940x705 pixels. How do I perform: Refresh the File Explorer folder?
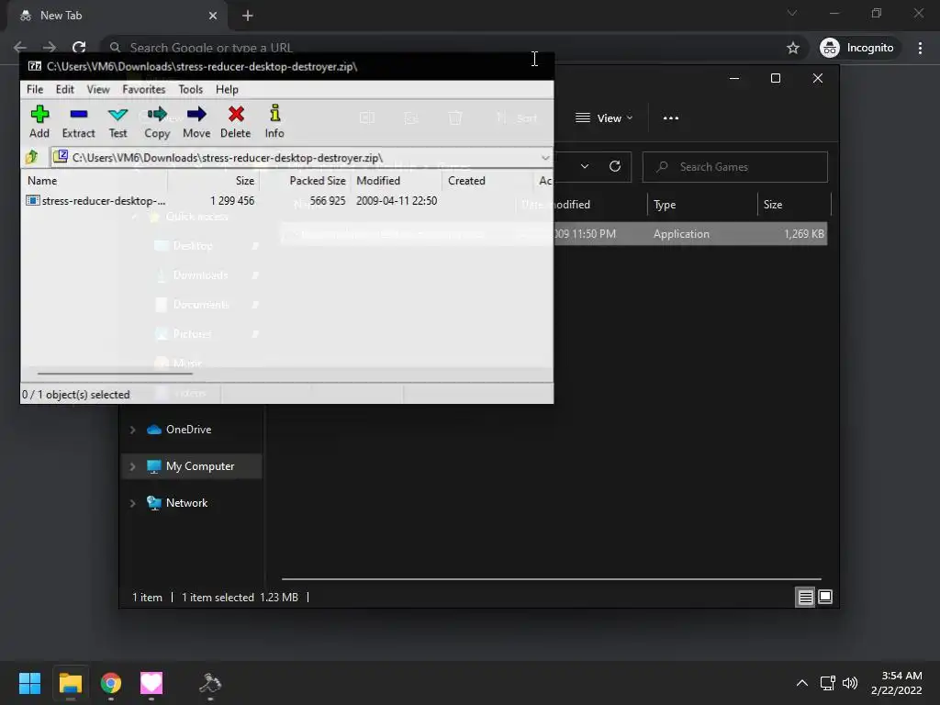614,167
